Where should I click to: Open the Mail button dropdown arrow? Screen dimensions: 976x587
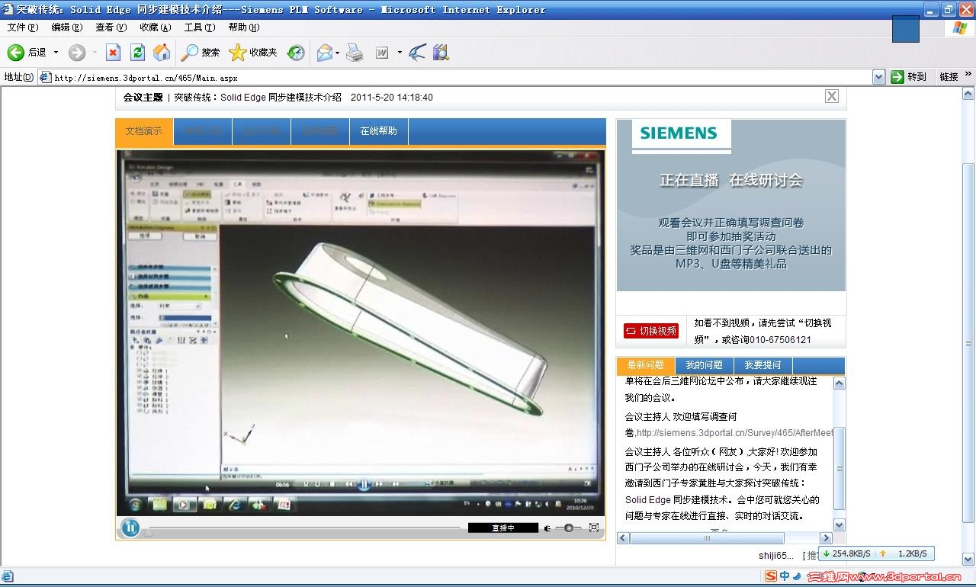click(x=338, y=53)
